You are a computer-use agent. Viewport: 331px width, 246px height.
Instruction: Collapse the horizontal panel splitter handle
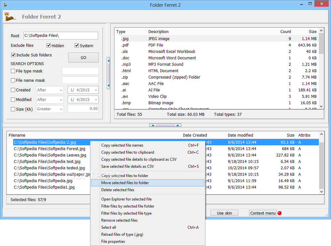165,125
